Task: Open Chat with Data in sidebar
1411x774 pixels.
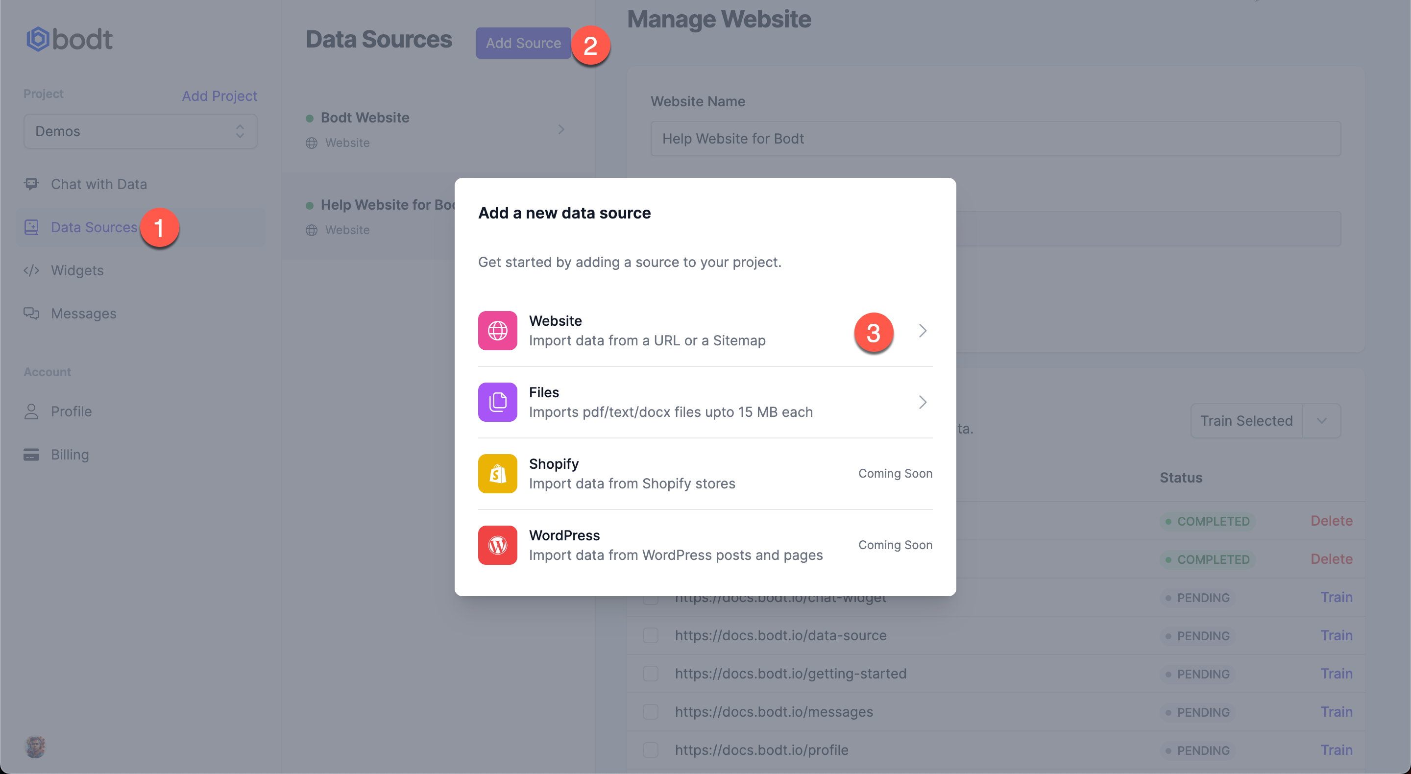Action: tap(98, 184)
